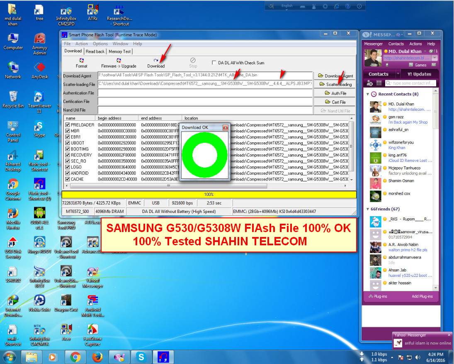Open Recycle Bin on desktop
The image size is (454, 364).
pos(13,100)
